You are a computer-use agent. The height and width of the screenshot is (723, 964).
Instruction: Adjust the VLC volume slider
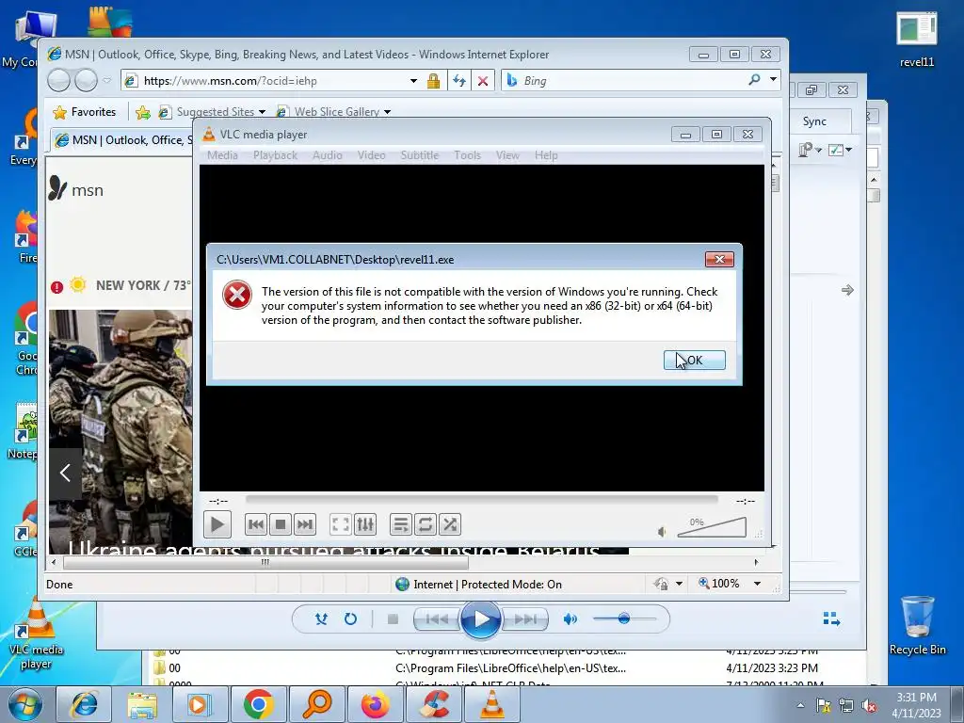click(x=712, y=528)
